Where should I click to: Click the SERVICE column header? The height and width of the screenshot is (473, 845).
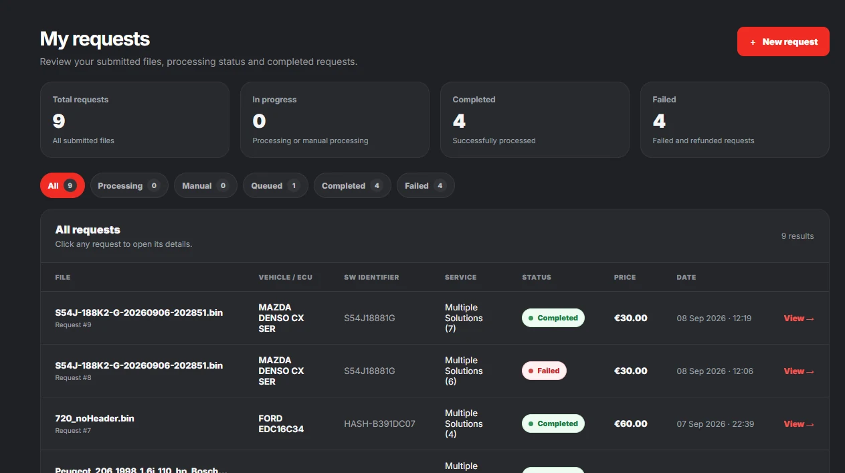(461, 277)
